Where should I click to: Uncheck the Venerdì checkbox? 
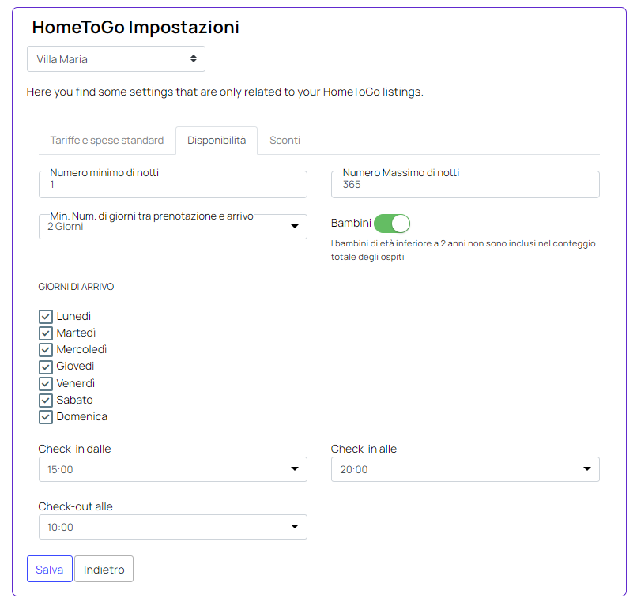point(46,384)
